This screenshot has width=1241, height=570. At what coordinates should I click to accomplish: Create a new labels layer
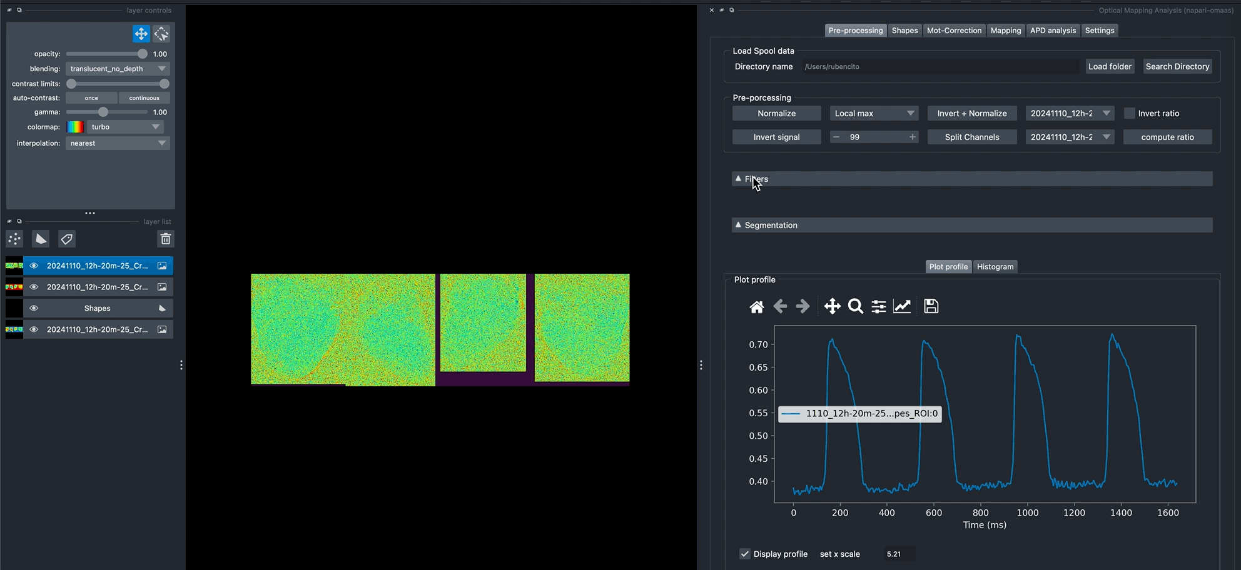coord(67,239)
